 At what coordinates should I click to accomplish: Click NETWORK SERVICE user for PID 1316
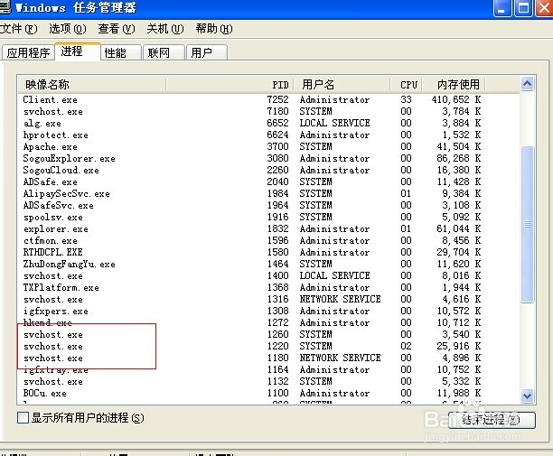pyautogui.click(x=340, y=299)
